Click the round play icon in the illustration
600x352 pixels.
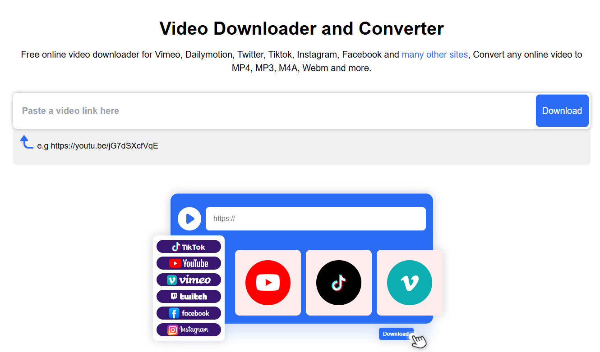tap(189, 219)
